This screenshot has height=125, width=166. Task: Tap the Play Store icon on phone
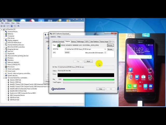tap(143, 77)
